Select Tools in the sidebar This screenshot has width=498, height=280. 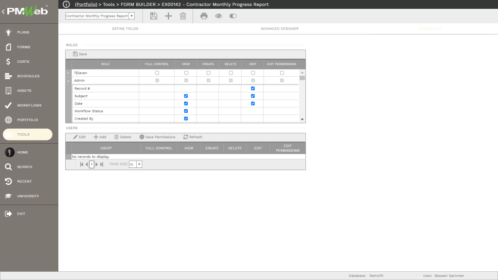28,134
